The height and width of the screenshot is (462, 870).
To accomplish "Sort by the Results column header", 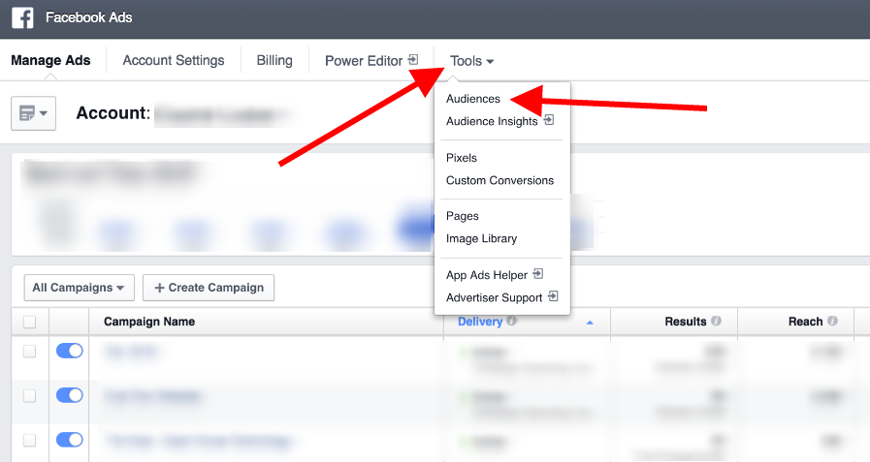I will pyautogui.click(x=686, y=322).
